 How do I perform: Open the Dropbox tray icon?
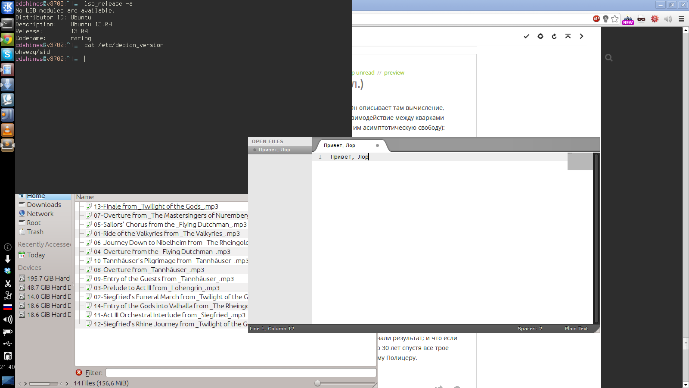click(x=7, y=271)
